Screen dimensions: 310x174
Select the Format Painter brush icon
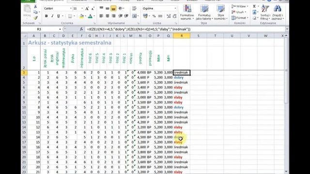tap(35, 18)
